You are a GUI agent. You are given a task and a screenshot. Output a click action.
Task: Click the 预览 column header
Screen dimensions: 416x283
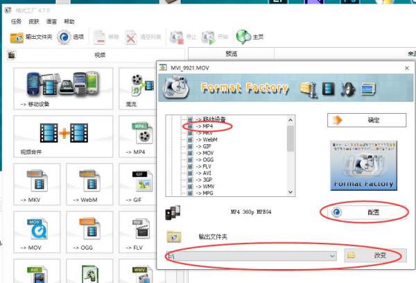231,54
